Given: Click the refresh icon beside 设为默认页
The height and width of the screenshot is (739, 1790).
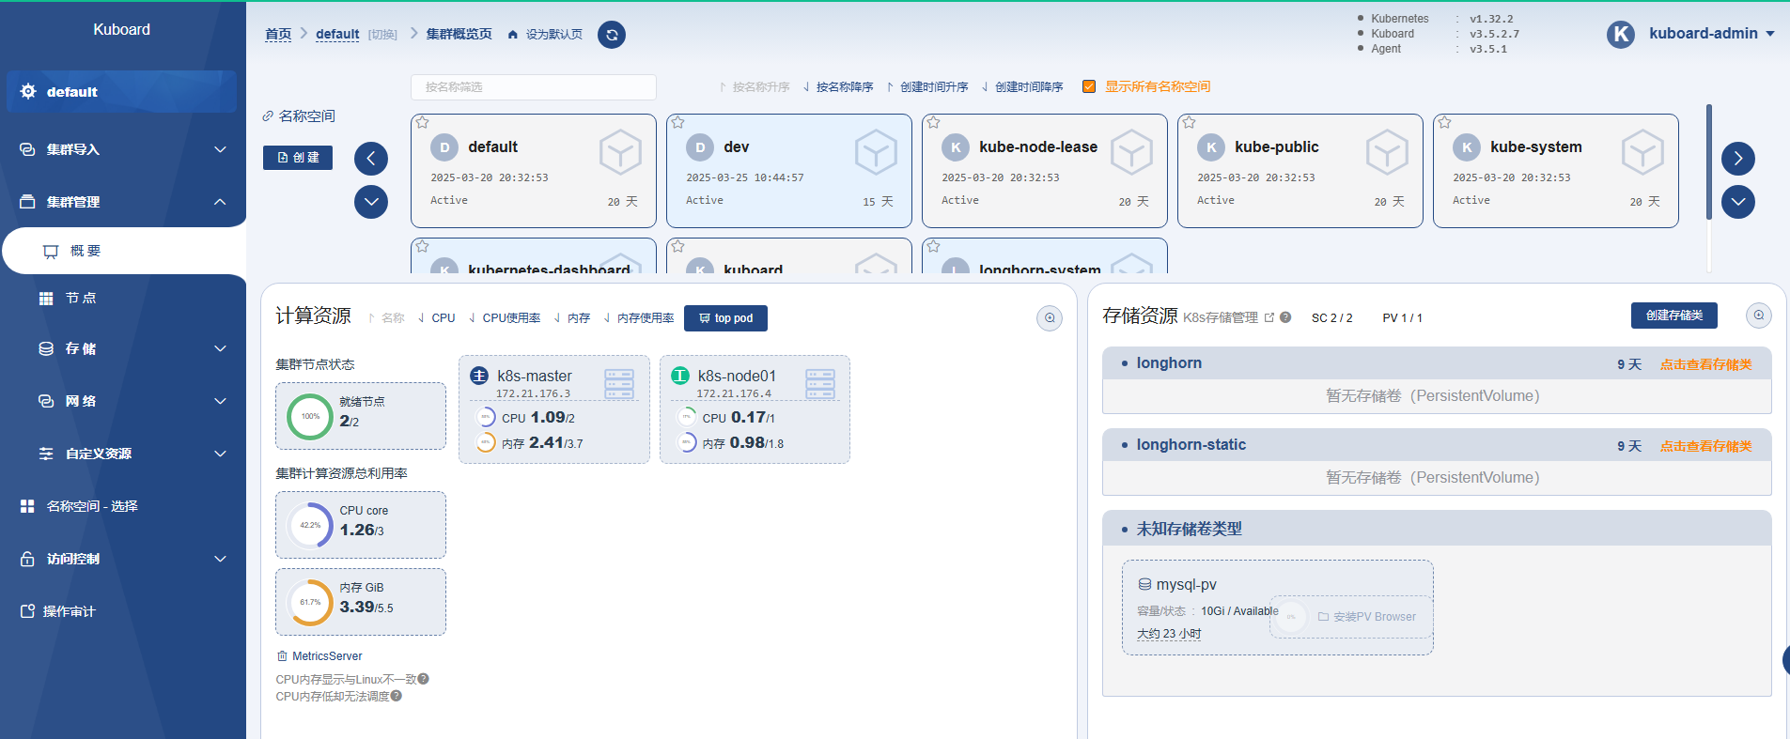Looking at the screenshot, I should pos(612,35).
